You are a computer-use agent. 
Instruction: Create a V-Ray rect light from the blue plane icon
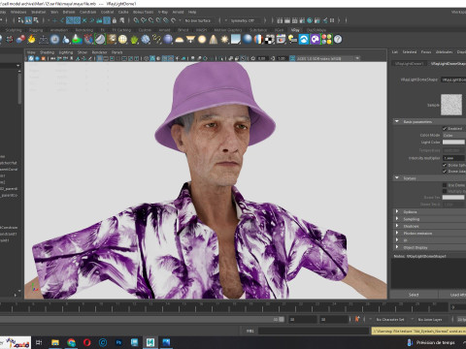point(236,40)
